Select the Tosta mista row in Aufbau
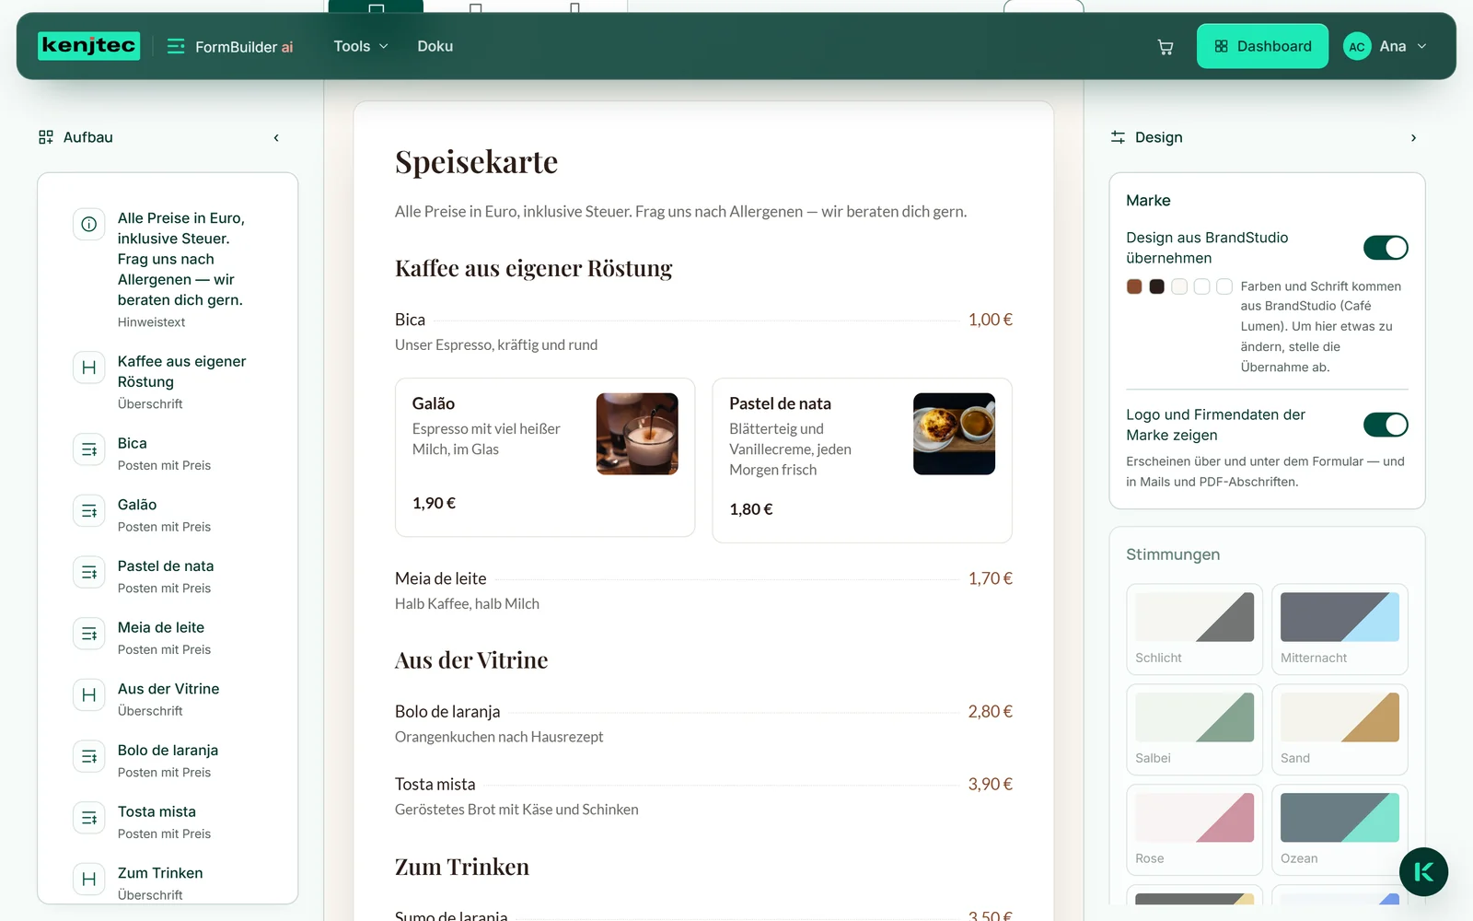This screenshot has height=921, width=1473. coord(168,822)
